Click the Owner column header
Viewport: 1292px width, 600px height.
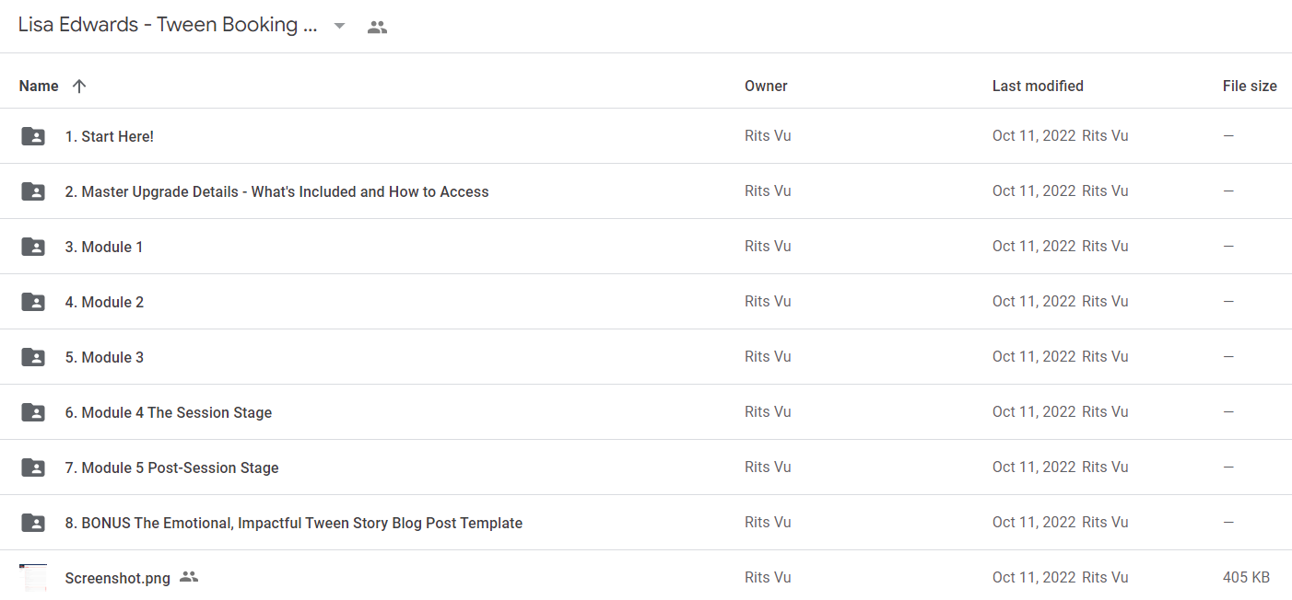(x=766, y=86)
